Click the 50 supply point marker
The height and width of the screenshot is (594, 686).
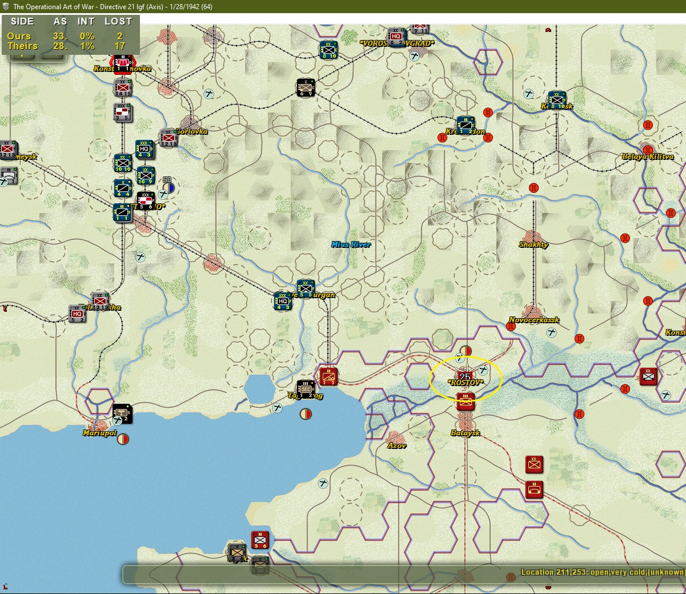168,184
